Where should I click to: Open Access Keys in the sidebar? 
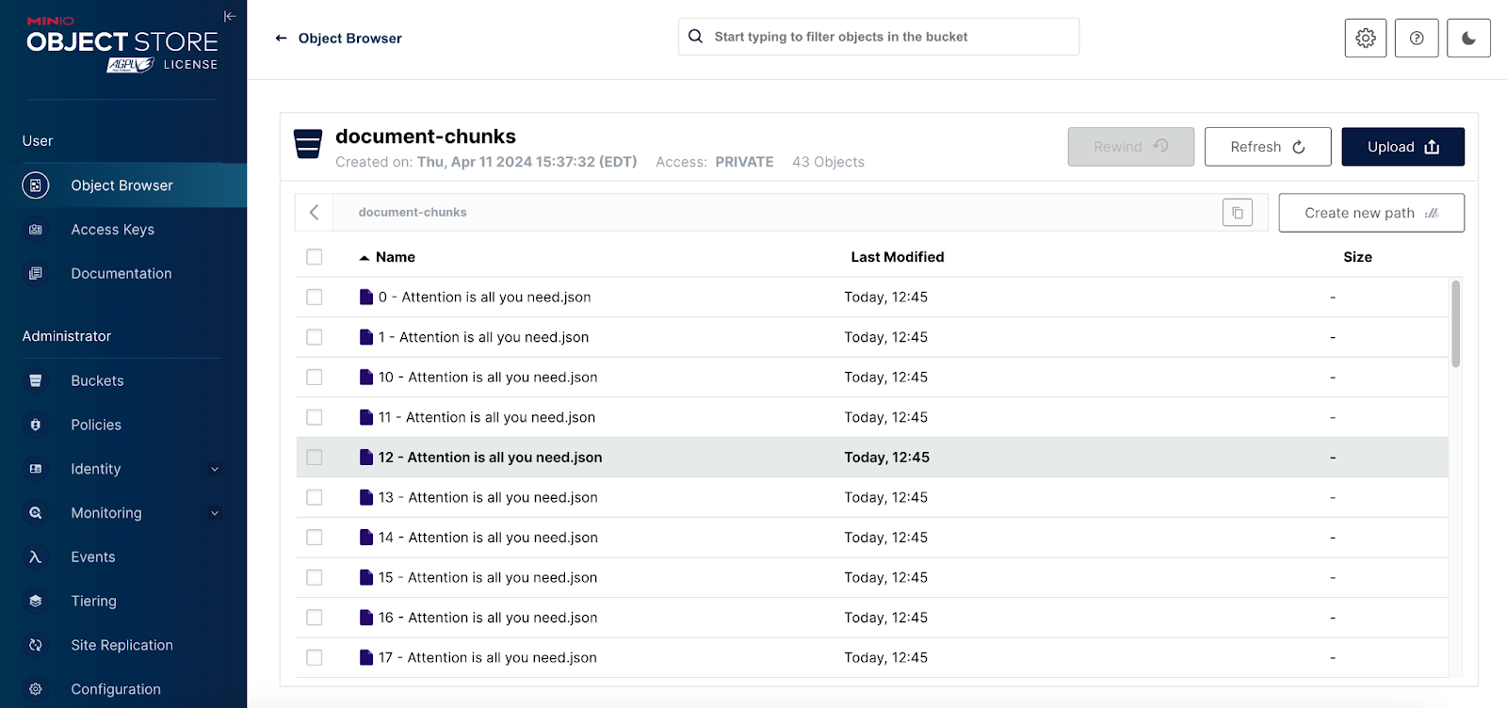pyautogui.click(x=112, y=230)
